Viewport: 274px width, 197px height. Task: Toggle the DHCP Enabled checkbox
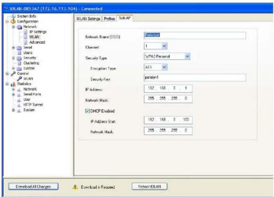pyautogui.click(x=87, y=111)
